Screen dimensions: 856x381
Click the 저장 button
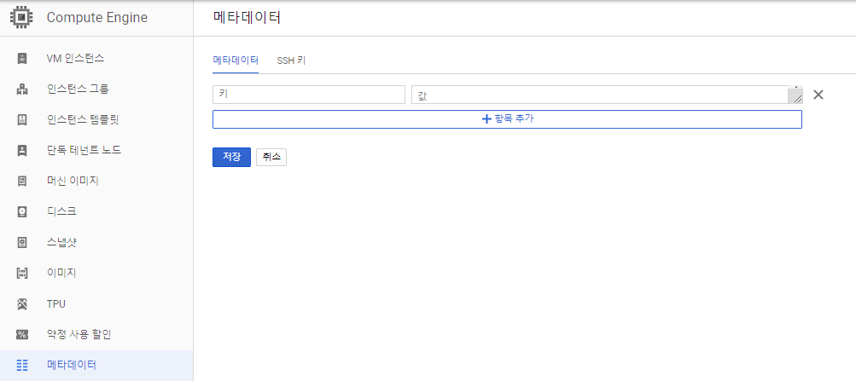[231, 157]
